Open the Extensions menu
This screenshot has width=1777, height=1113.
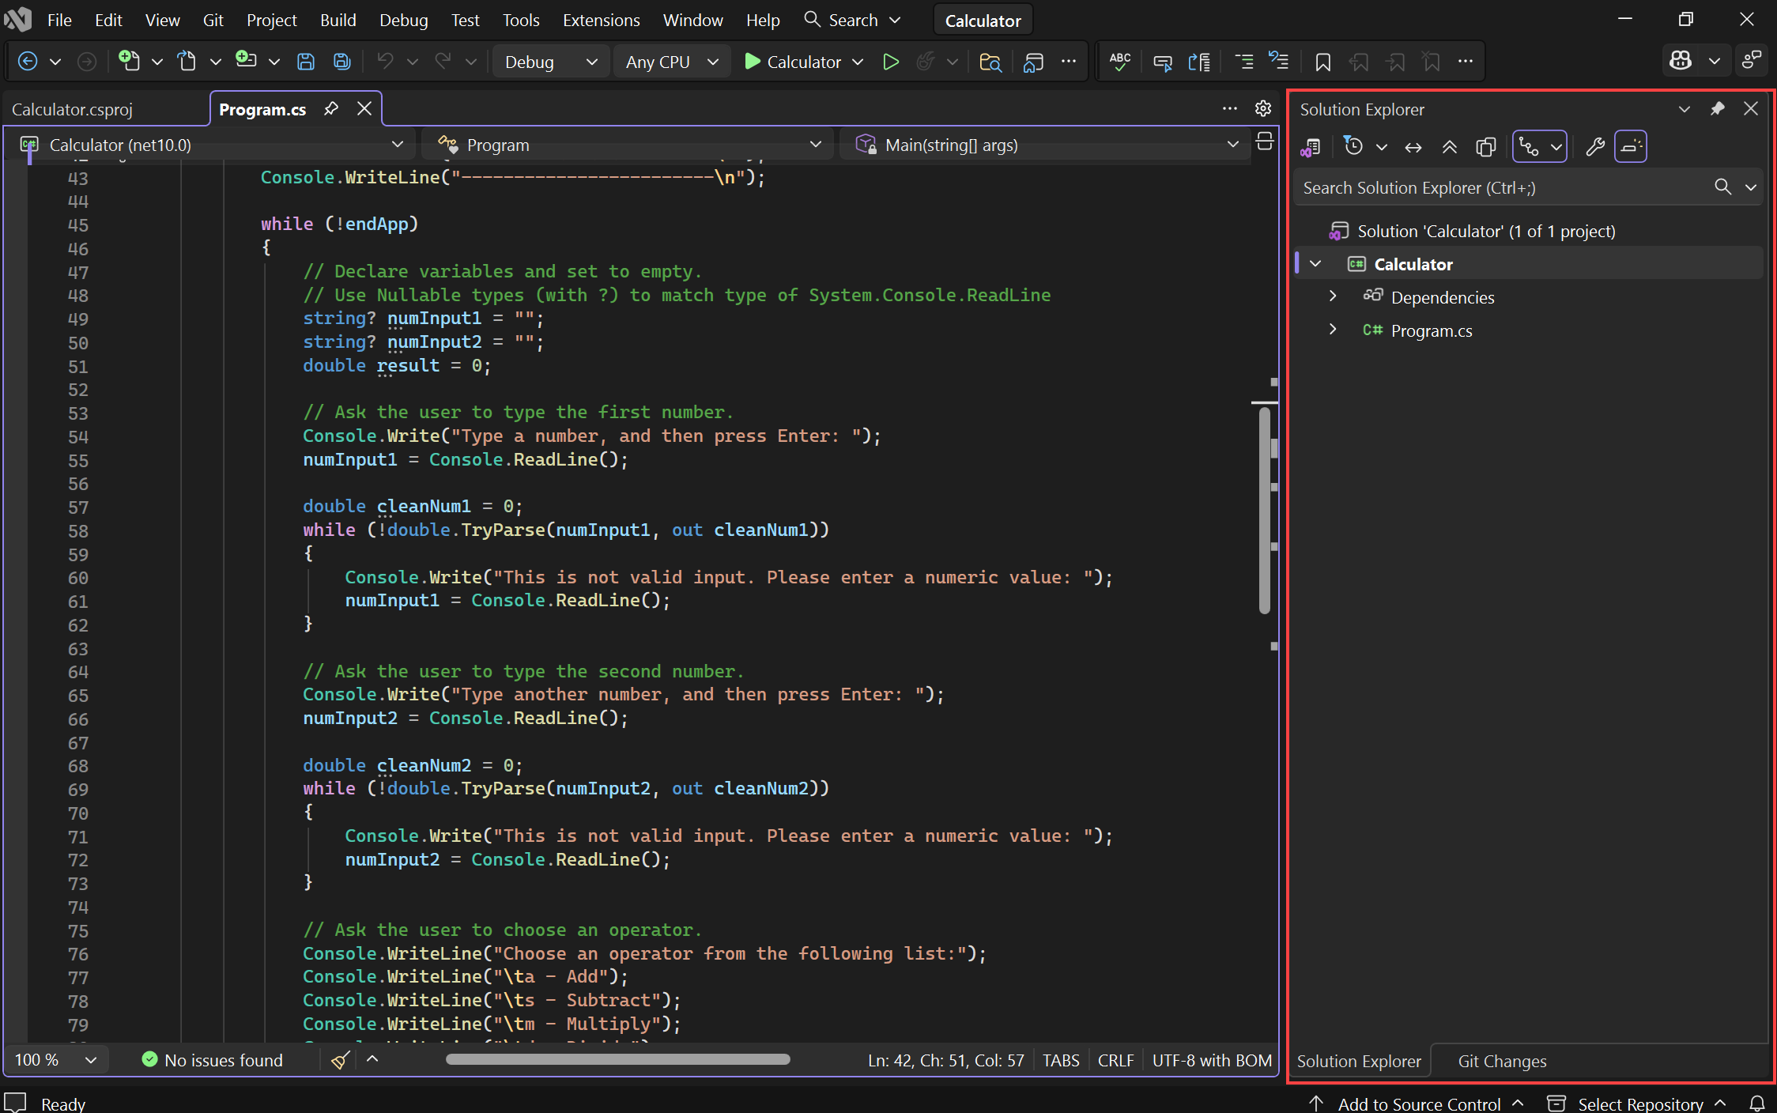[601, 20]
